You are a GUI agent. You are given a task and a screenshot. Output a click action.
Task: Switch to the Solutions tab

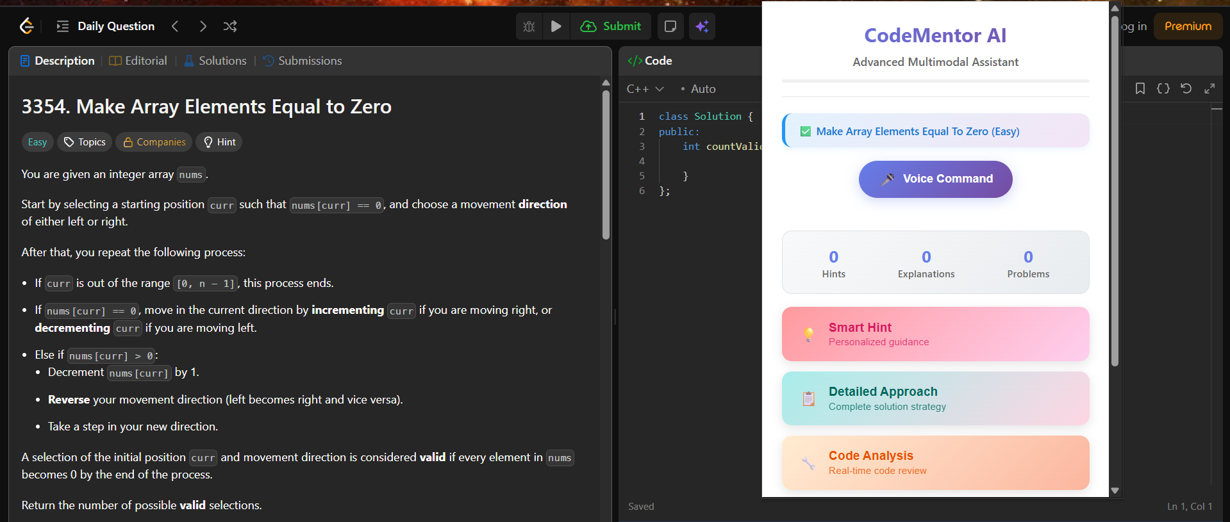point(215,61)
